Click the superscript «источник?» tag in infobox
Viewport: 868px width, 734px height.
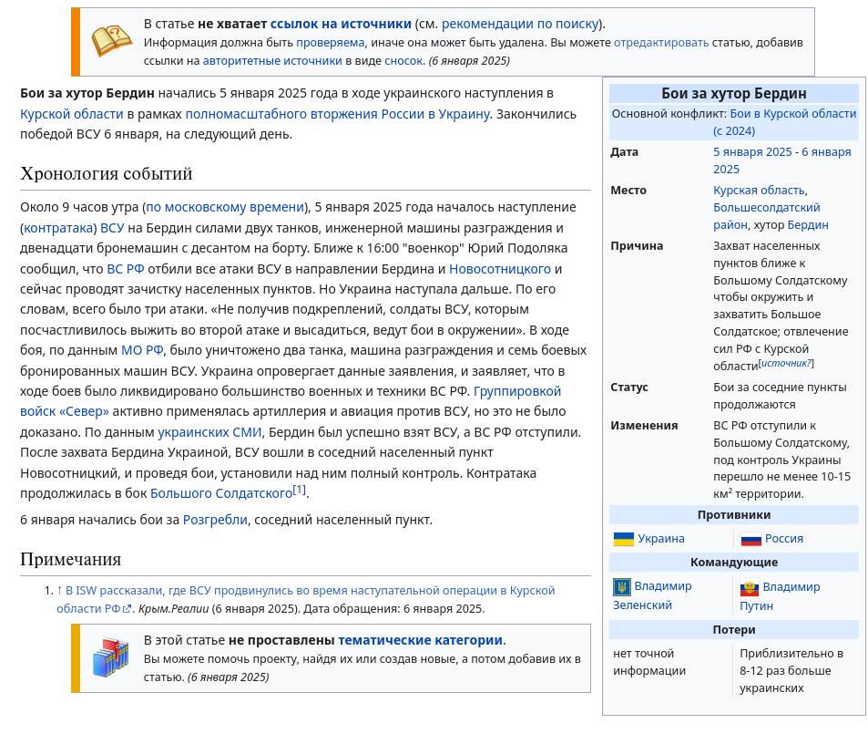[786, 363]
